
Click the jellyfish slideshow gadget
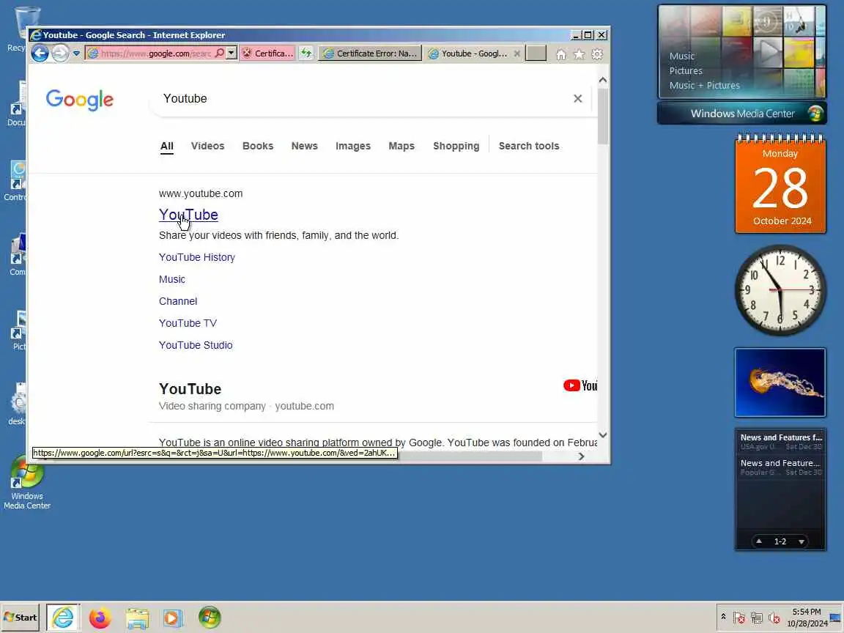tap(780, 382)
